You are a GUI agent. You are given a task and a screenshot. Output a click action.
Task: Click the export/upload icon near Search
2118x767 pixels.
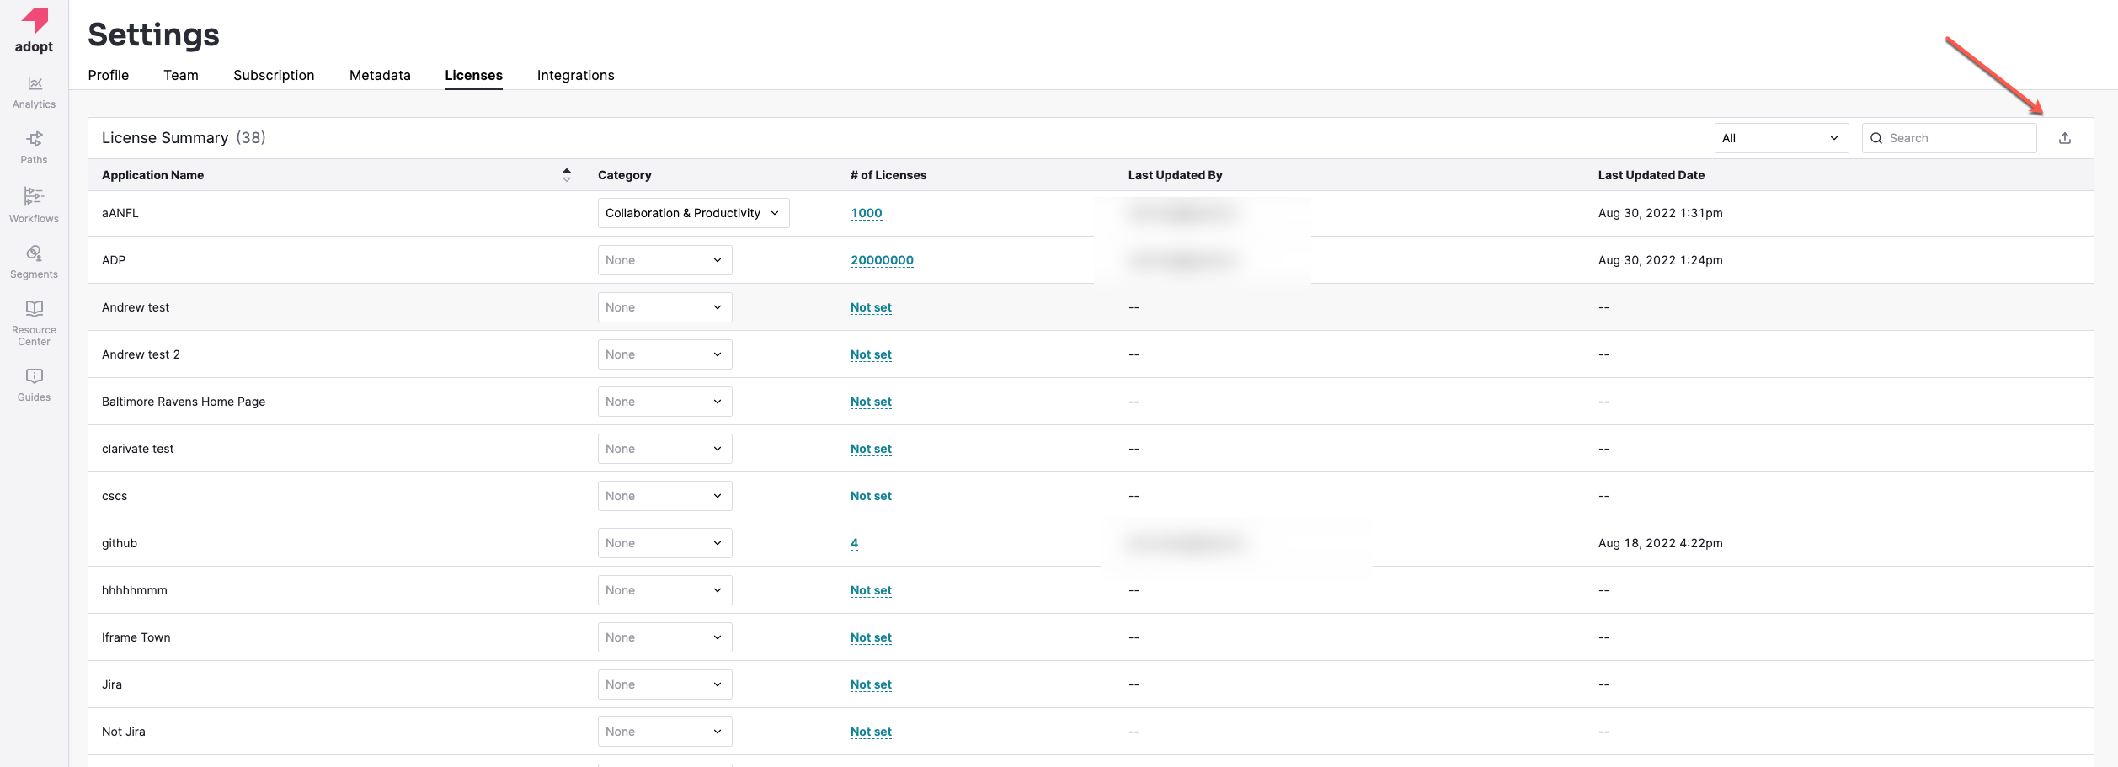[x=2065, y=138]
